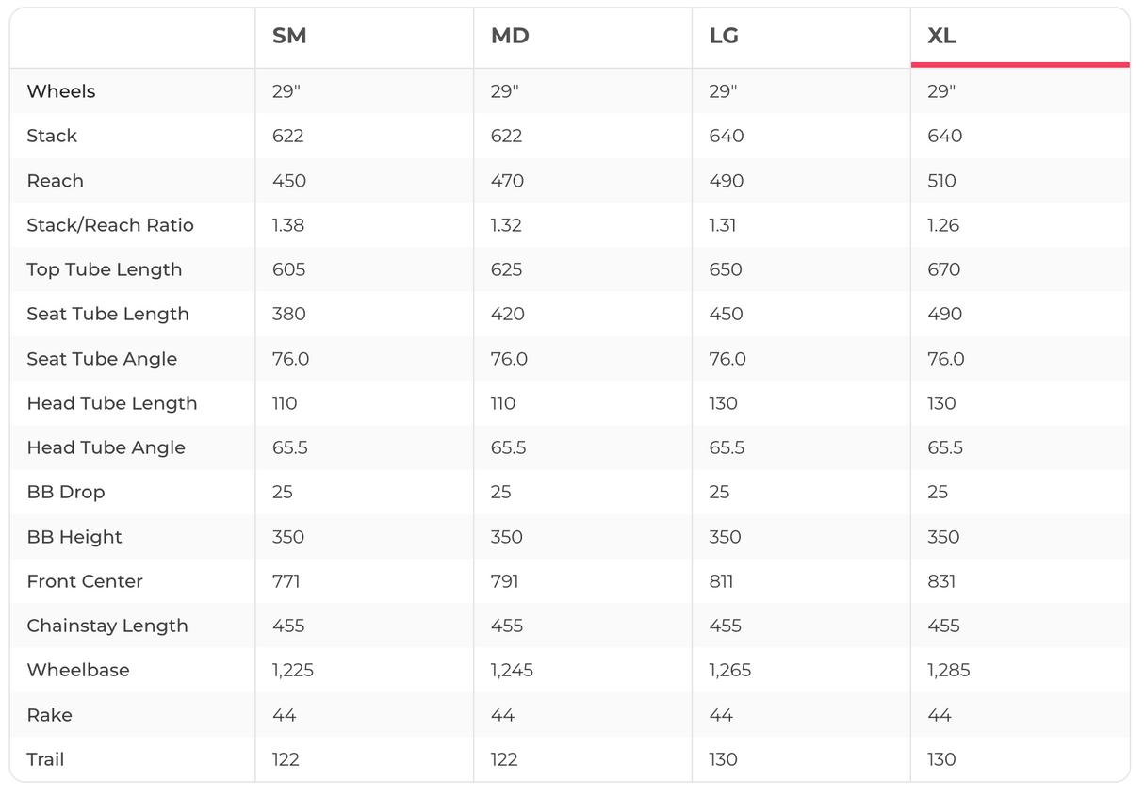This screenshot has height=797, width=1144.
Task: Select the Top Tube Length row label
Action: point(105,269)
